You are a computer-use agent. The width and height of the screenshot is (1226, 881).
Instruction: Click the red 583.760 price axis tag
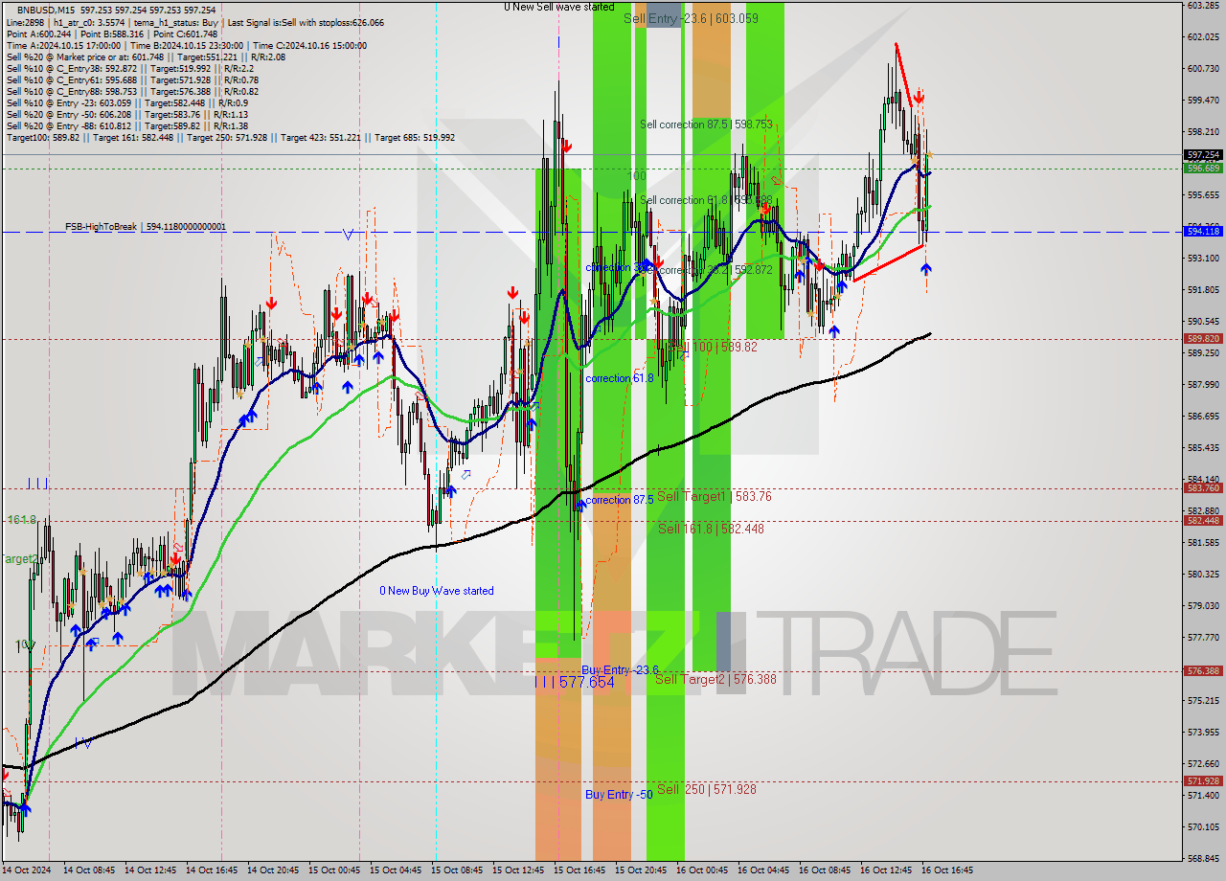[1203, 487]
